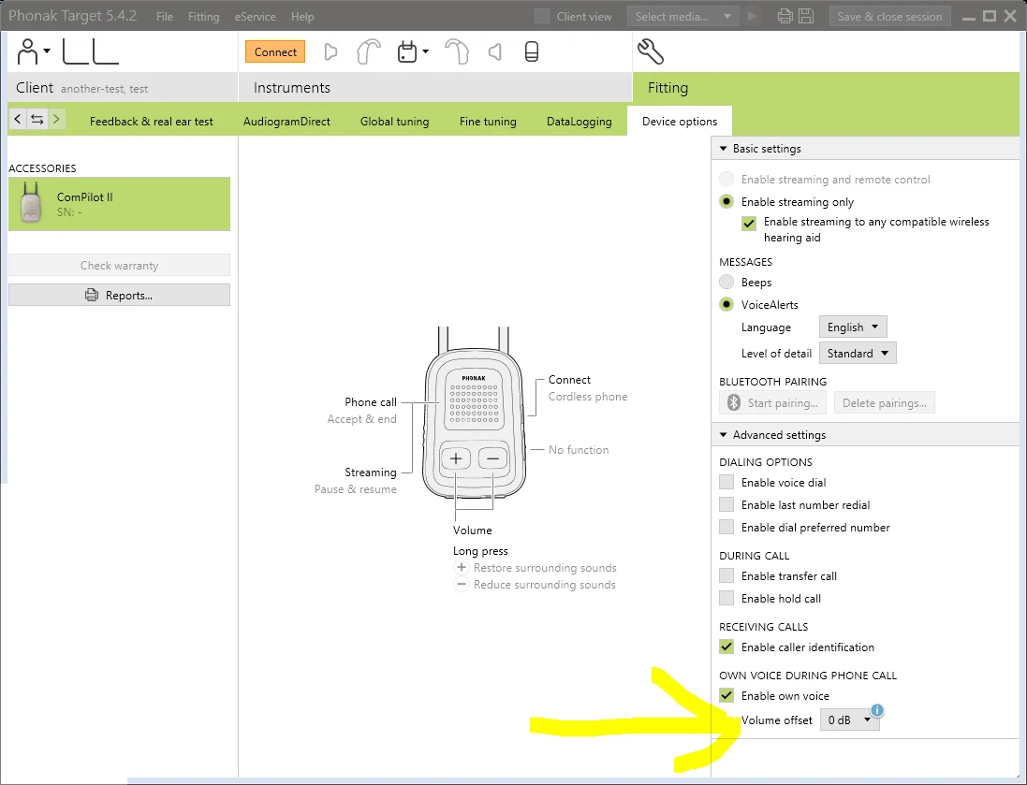Click the info icon near Volume offset
The width and height of the screenshot is (1027, 785).
[x=877, y=710]
